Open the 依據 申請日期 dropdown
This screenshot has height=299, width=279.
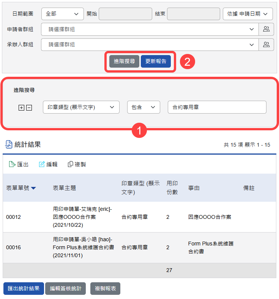248,14
